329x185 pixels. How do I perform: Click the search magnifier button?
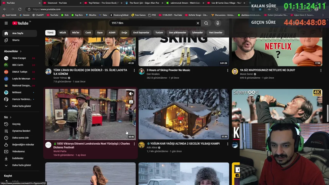pos(206,23)
